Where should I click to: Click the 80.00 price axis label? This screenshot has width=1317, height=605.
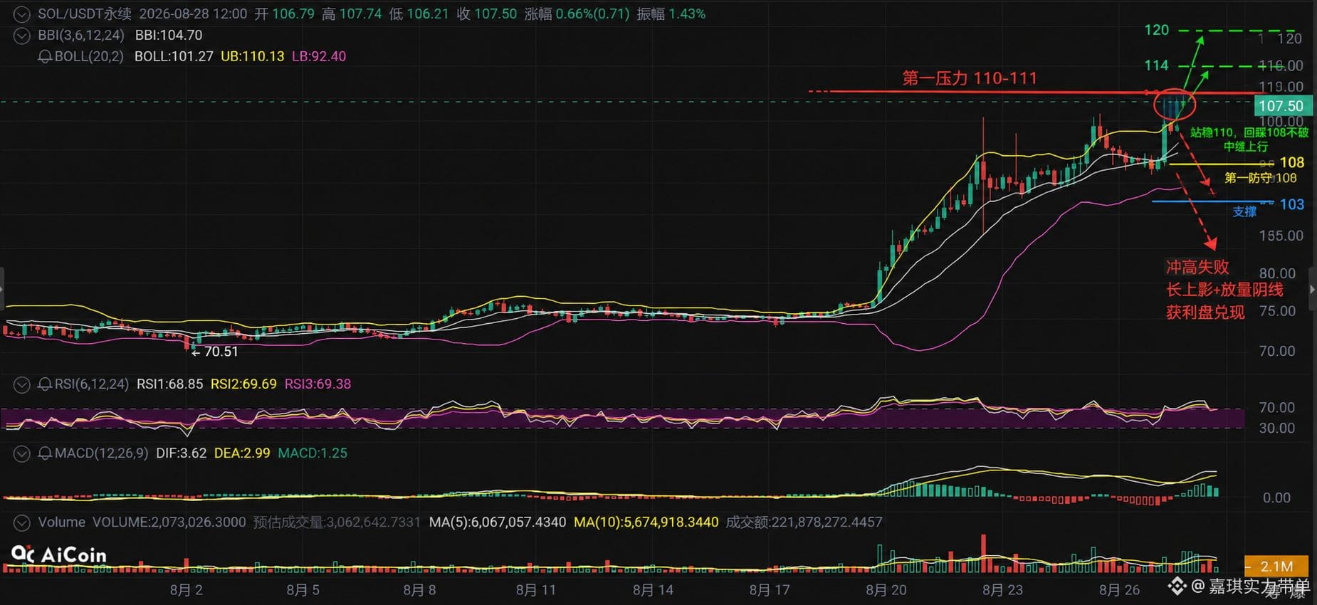(x=1277, y=273)
